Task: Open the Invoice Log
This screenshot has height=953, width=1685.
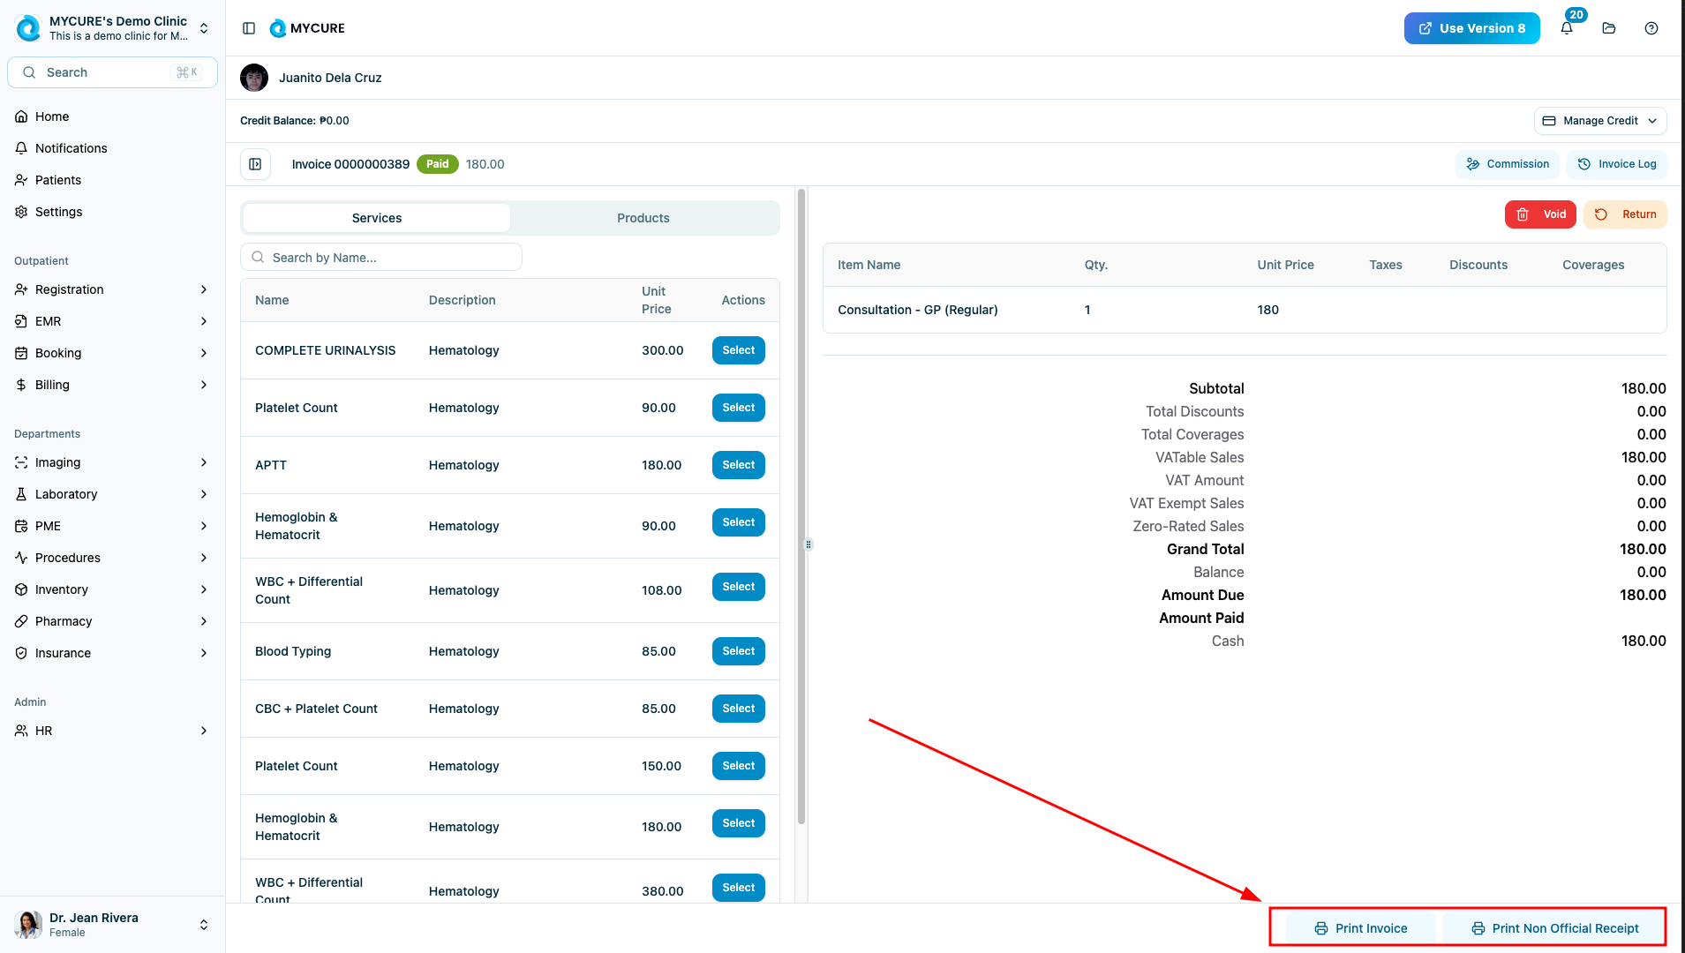Action: click(1617, 164)
